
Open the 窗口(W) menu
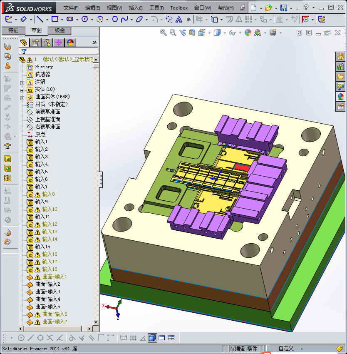pos(203,8)
